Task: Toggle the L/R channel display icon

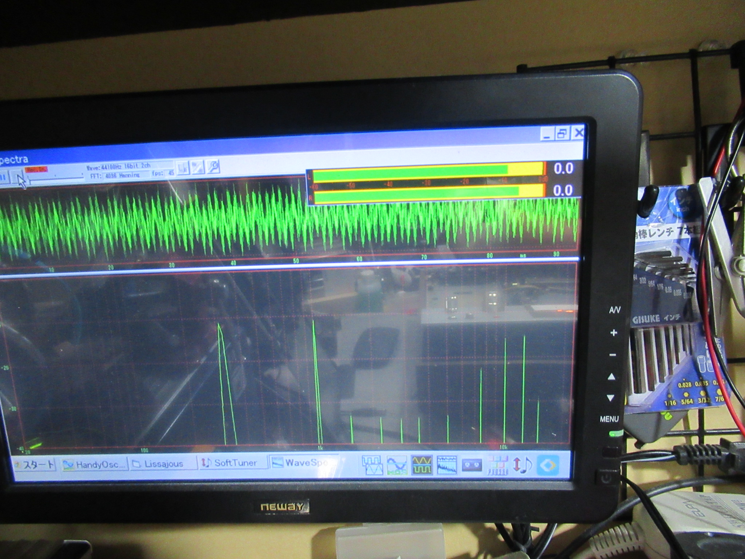Action: pos(183,169)
